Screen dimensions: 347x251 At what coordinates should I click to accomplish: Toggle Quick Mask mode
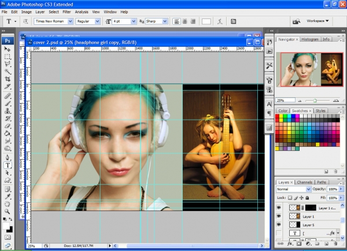point(8,237)
